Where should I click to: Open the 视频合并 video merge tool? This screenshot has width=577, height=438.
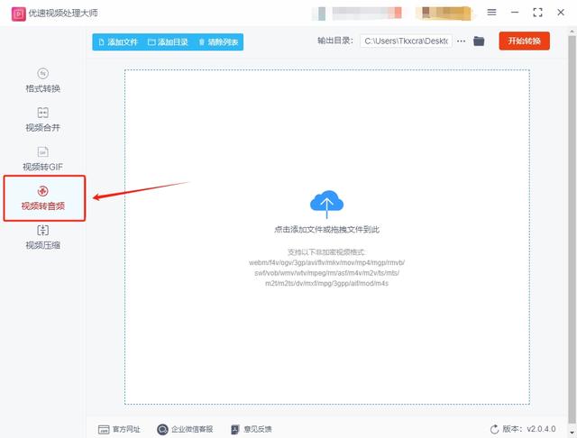click(43, 120)
